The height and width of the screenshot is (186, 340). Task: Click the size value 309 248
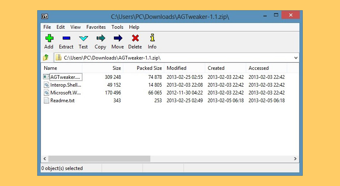[x=113, y=77]
